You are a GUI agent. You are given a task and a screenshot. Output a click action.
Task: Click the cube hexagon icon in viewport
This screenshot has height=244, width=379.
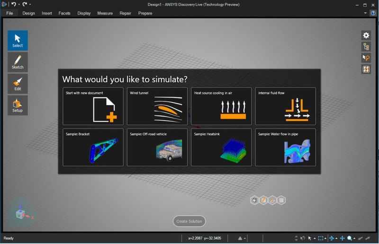254,200
